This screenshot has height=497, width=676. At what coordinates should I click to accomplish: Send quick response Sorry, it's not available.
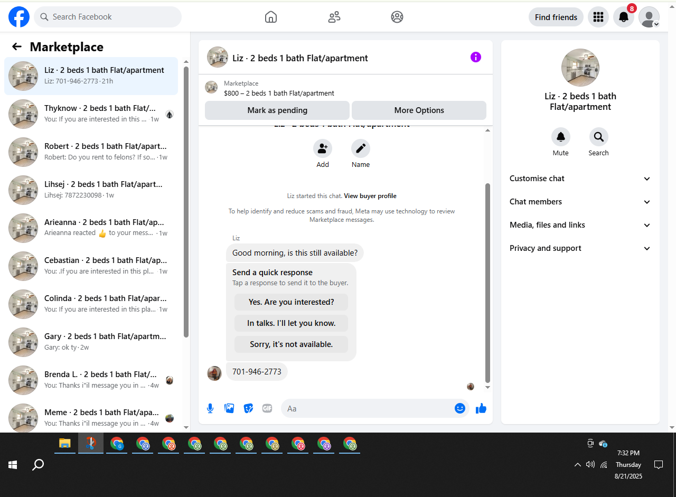(x=292, y=344)
